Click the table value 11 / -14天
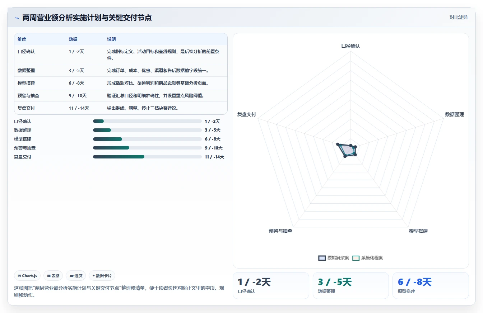 pos(79,108)
